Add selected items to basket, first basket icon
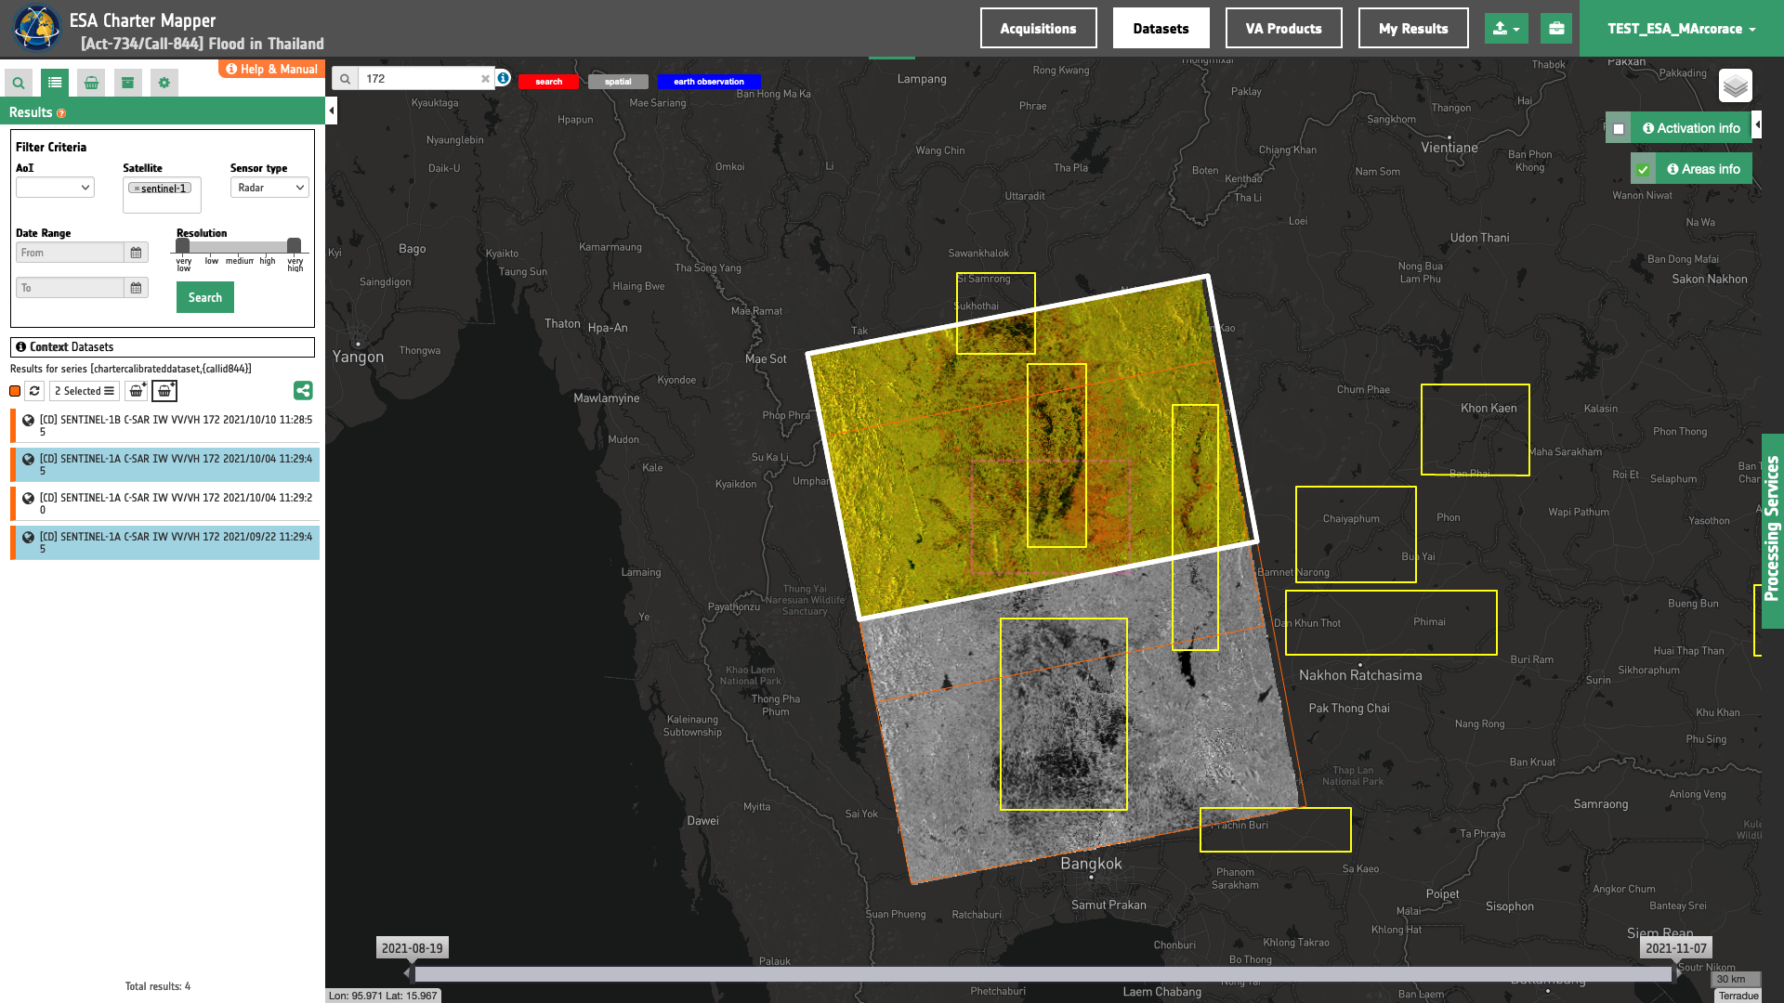The image size is (1784, 1003). click(137, 391)
